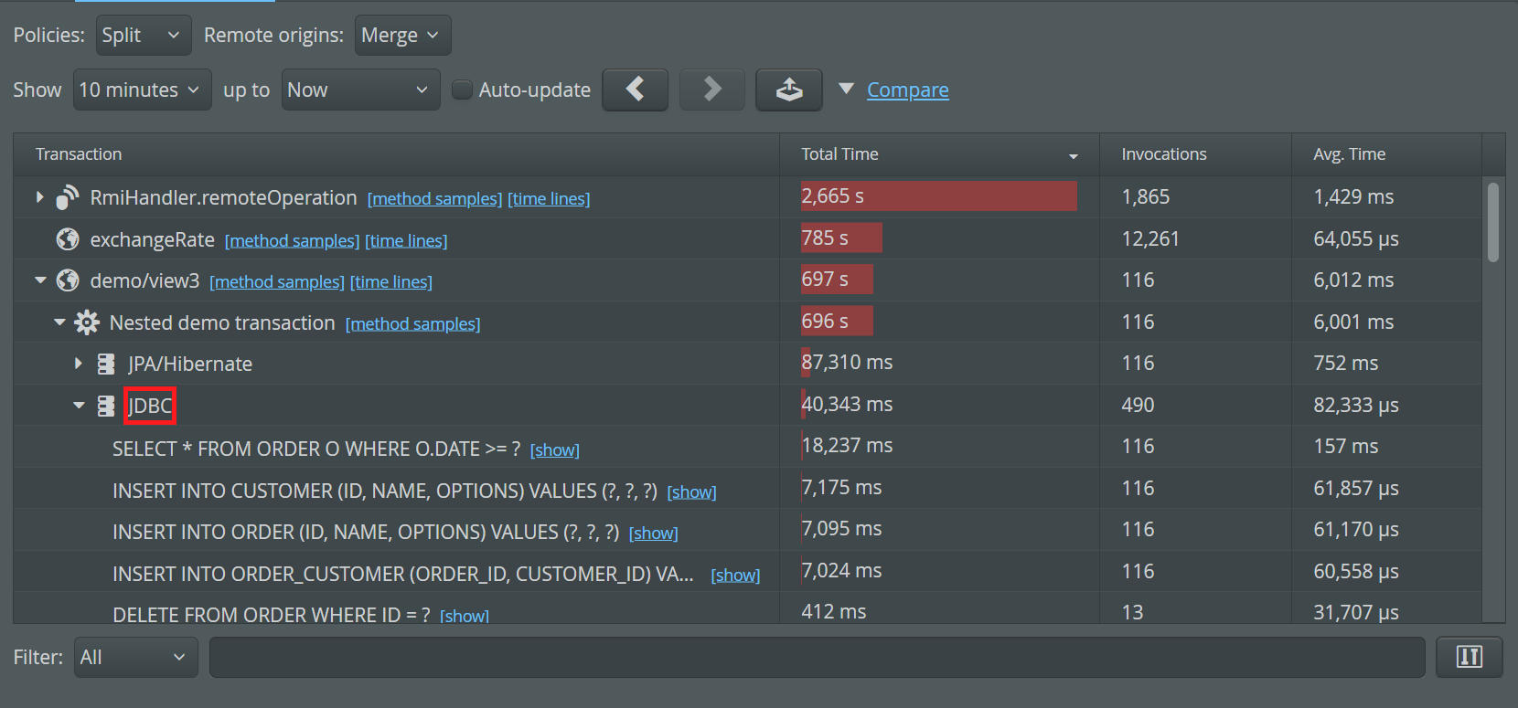The image size is (1518, 708).
Task: Click the JDBC database icon
Action: [x=106, y=406]
